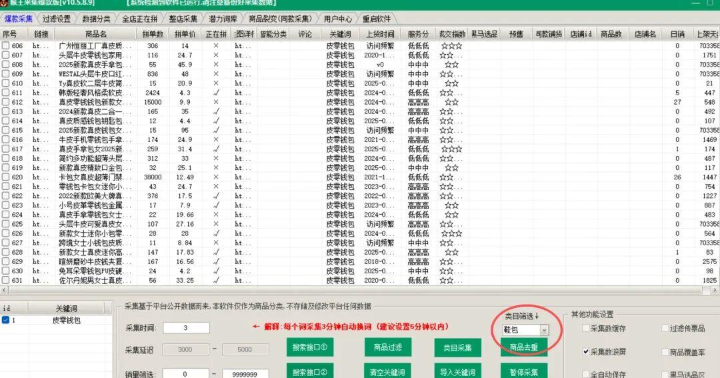Enable the 采集数缓存 checkbox
The image size is (720, 378).
[585, 328]
